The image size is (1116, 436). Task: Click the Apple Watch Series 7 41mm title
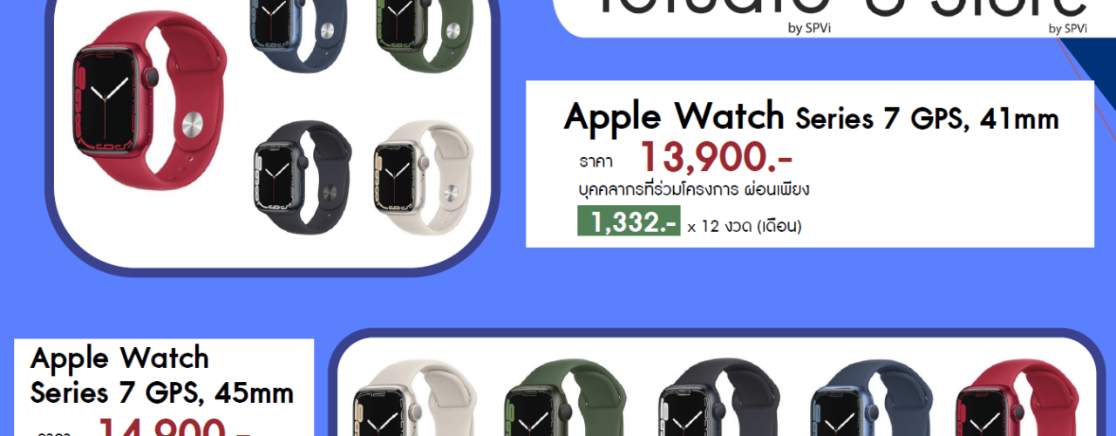811,116
